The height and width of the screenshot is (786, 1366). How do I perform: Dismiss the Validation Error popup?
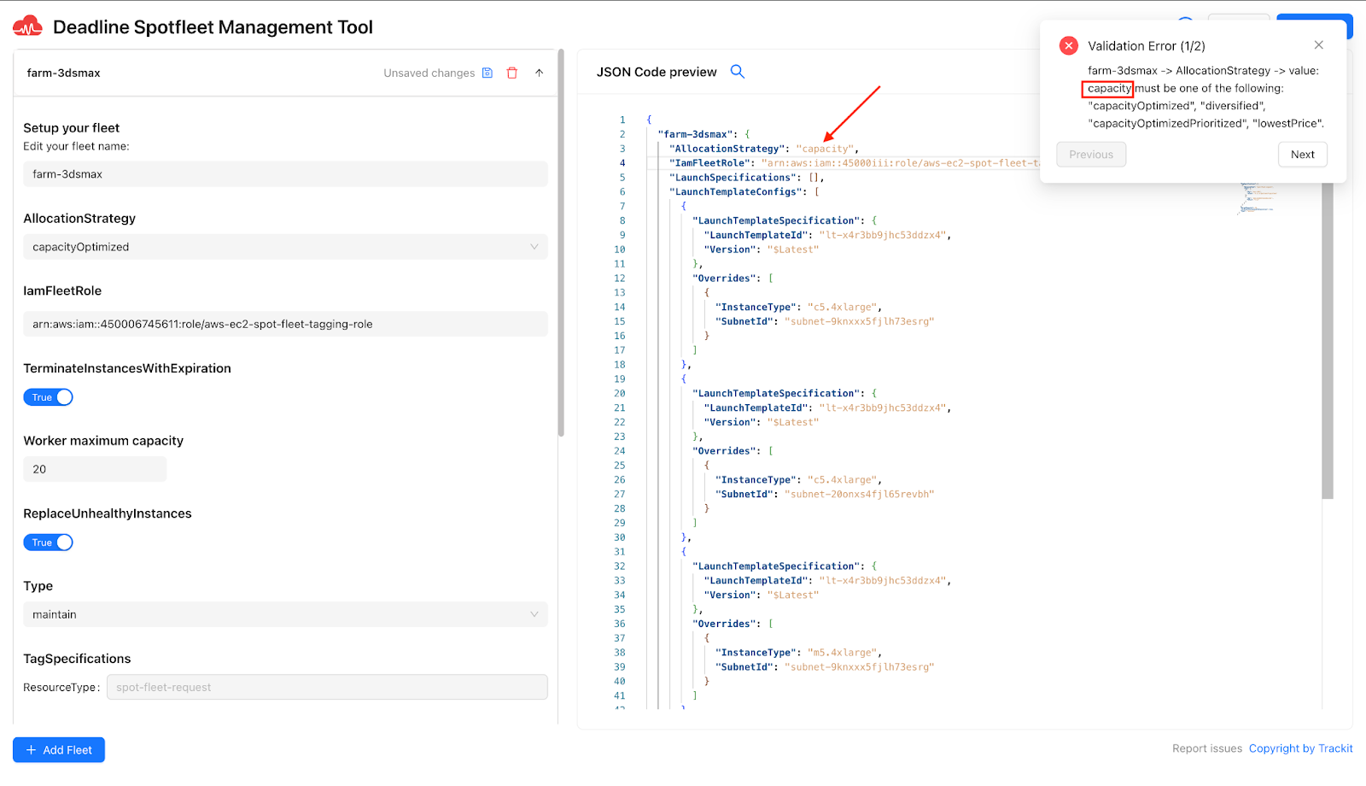(1319, 45)
